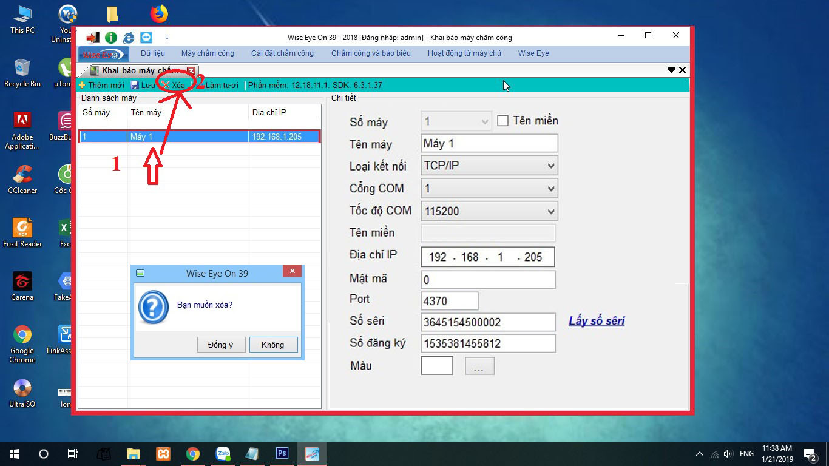Expand the Loại kết nối dropdown
This screenshot has height=466, width=829.
point(550,166)
